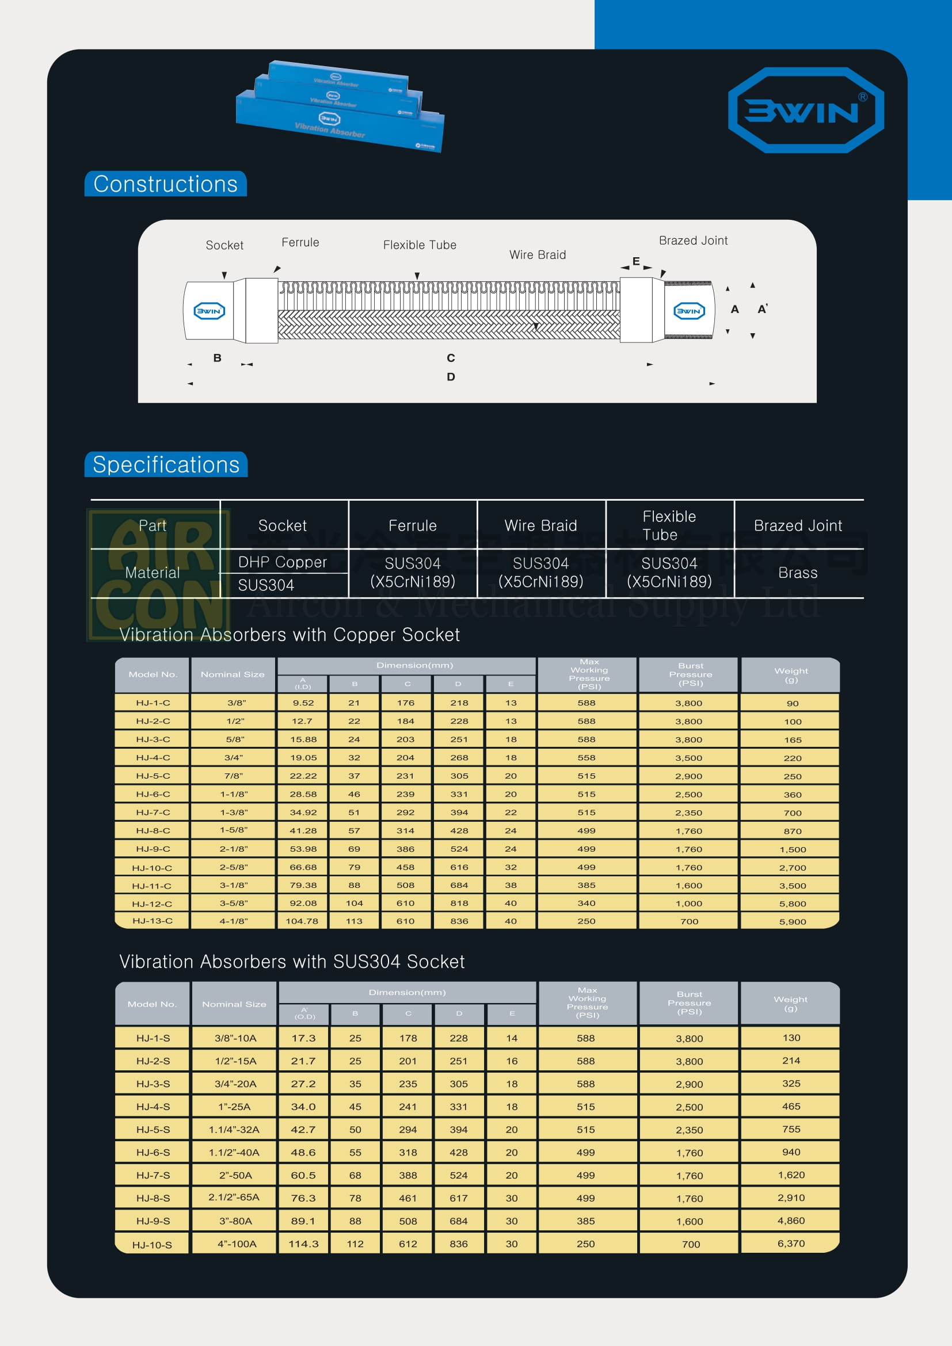Click the Ferrule label above the hose
This screenshot has width=952, height=1346.
300,242
